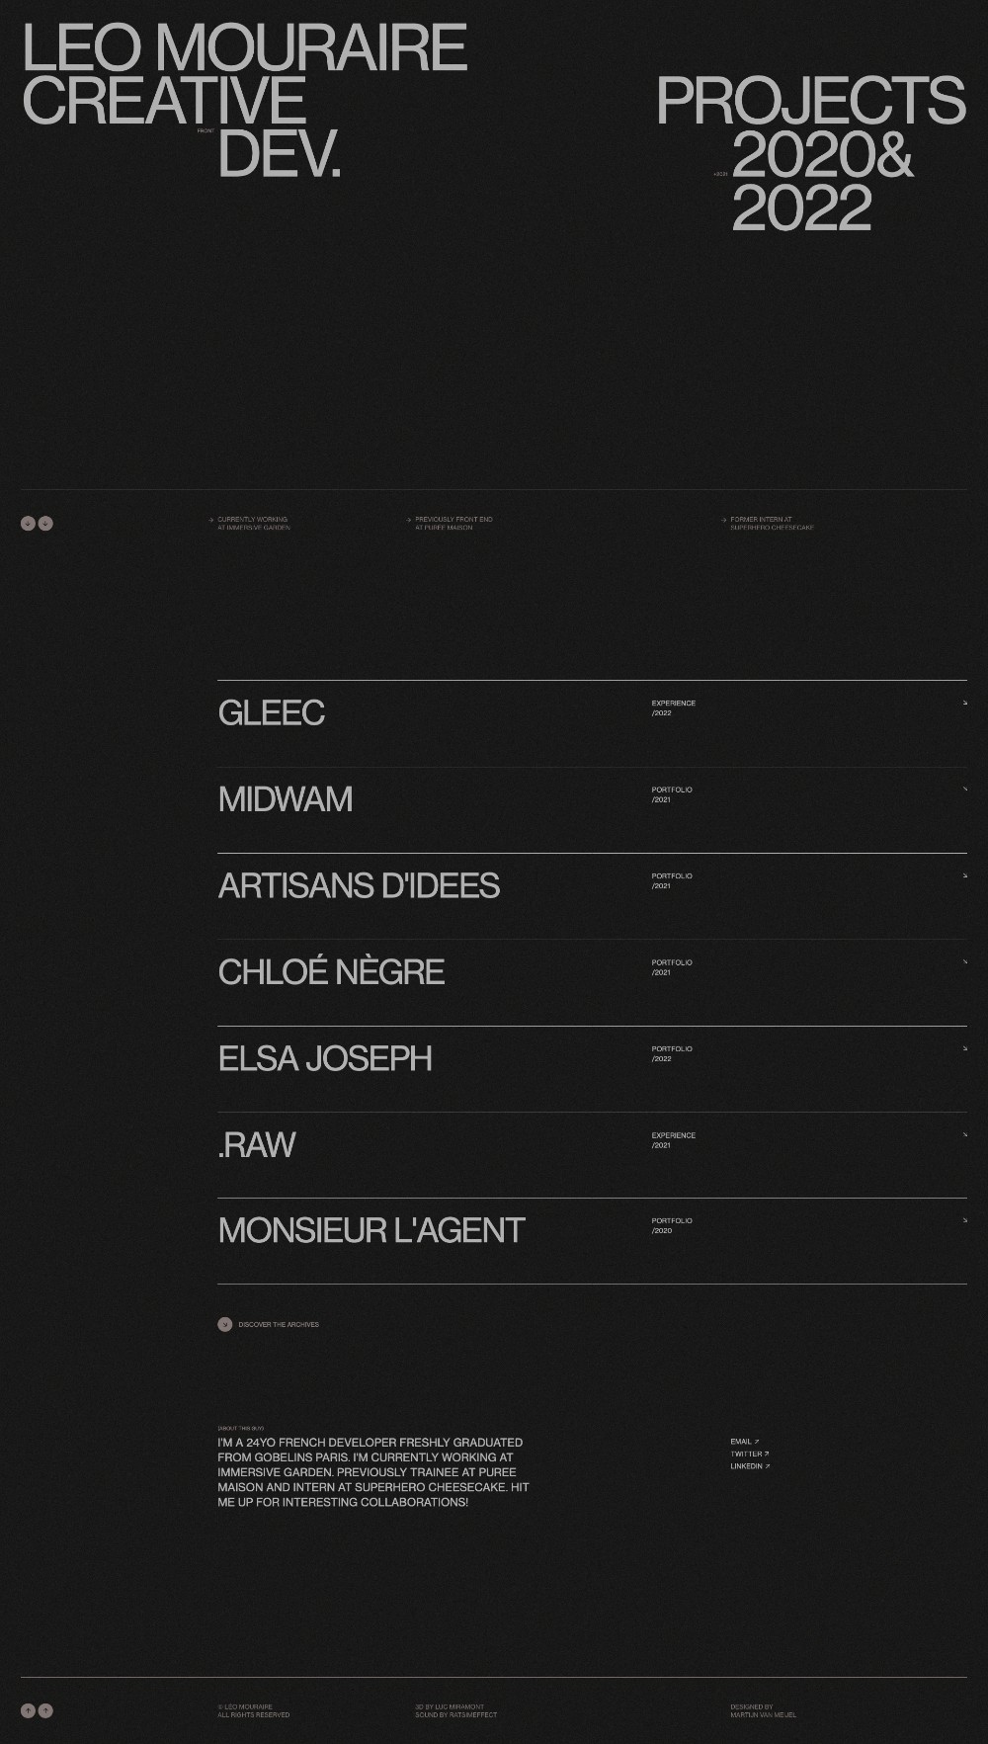
Task: Open the EMAIL contact link
Action: [x=744, y=1442]
